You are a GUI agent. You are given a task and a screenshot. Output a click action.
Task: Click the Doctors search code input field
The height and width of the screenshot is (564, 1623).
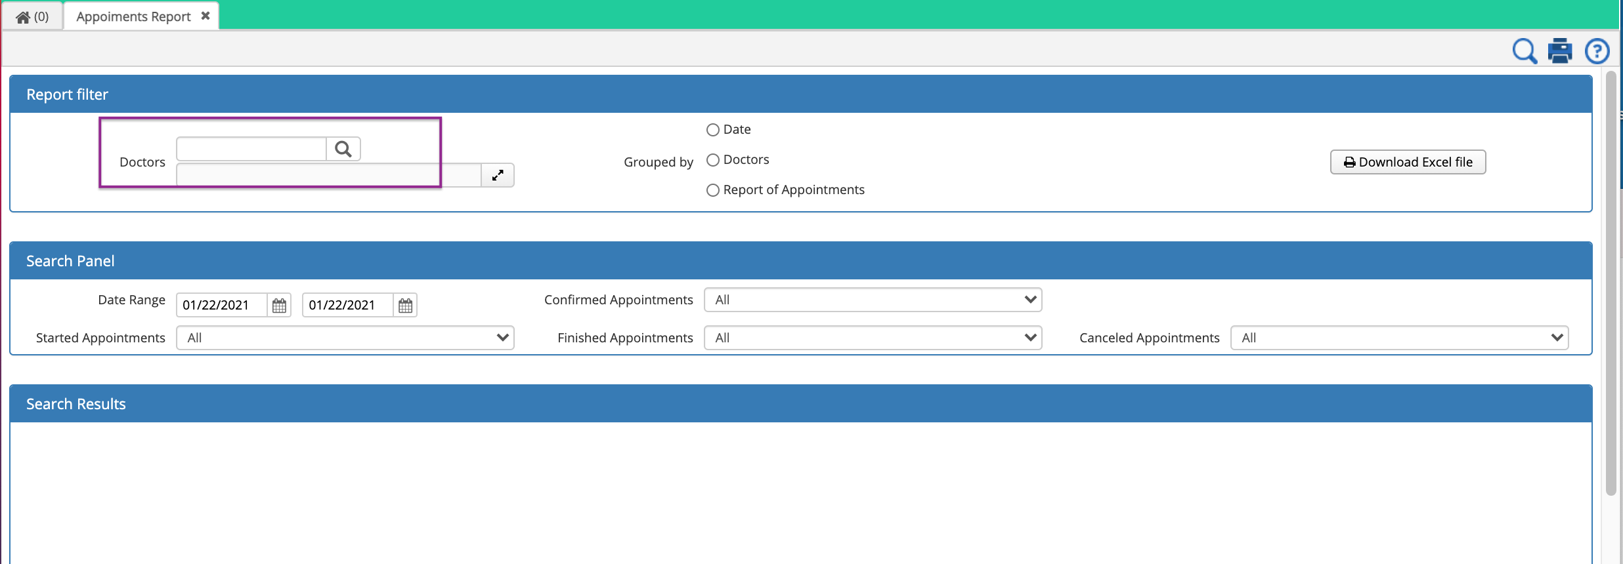point(251,149)
